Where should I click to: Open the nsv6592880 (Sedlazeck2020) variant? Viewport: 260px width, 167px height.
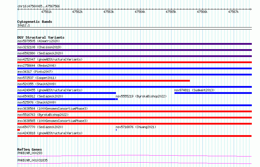pyautogui.click(x=134, y=56)
